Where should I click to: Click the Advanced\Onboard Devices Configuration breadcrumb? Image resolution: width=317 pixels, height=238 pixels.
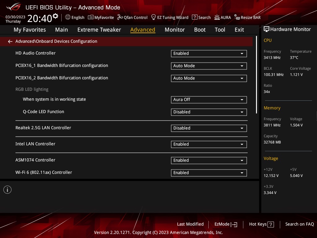pos(56,41)
